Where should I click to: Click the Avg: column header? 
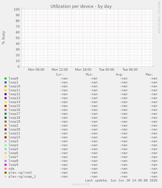(x=120, y=75)
